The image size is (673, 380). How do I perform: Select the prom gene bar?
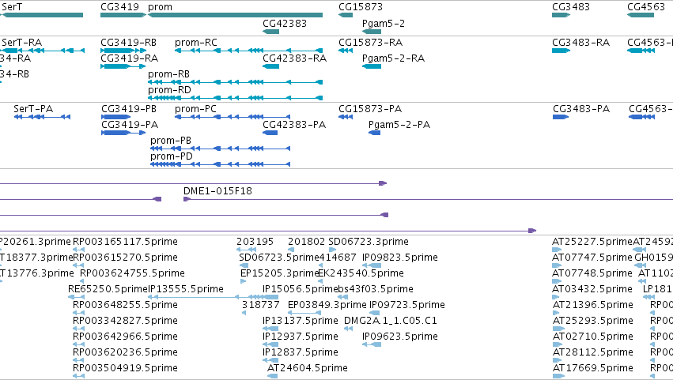coord(235,15)
